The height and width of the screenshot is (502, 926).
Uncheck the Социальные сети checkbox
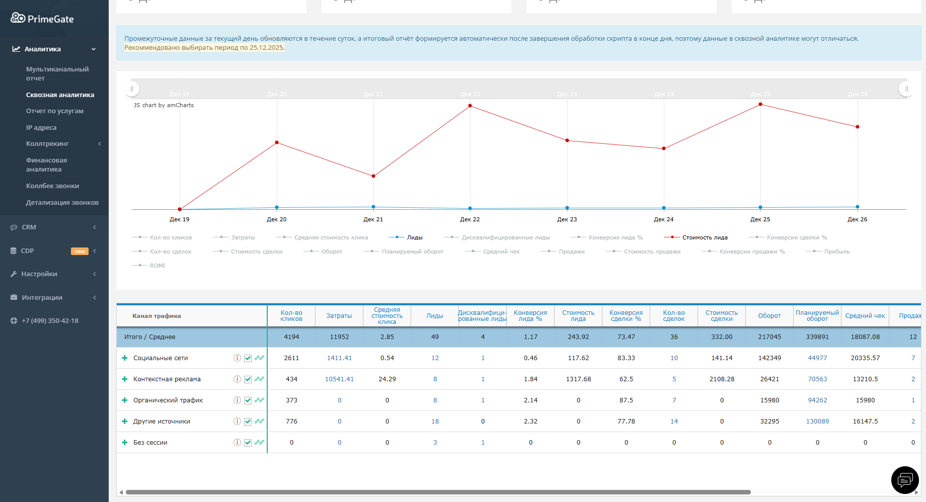coord(248,359)
